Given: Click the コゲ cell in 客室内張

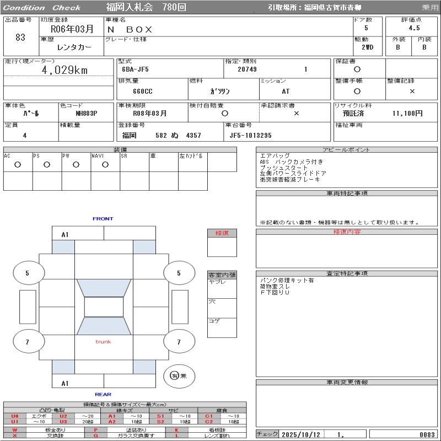Looking at the screenshot, I should [222, 327].
